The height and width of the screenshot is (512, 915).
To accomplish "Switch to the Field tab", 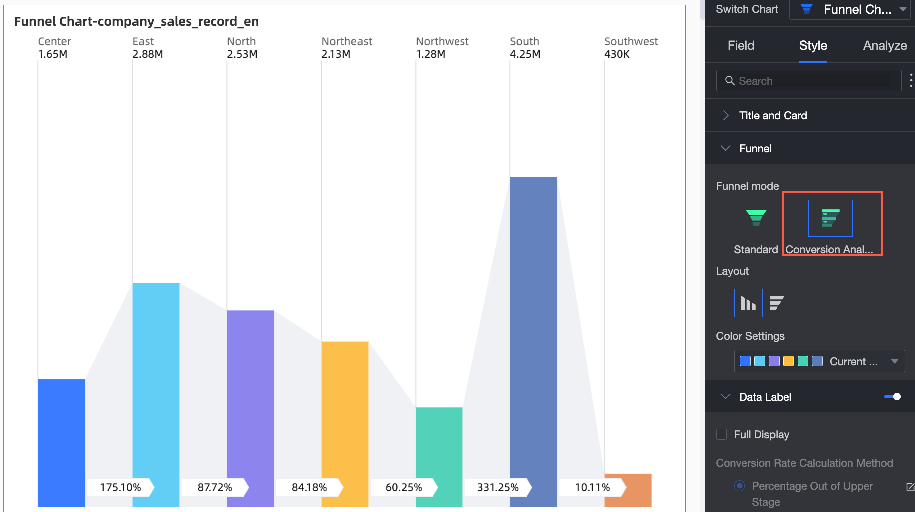I will click(x=741, y=46).
